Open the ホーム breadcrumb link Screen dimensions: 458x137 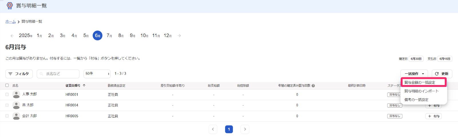(x=11, y=22)
